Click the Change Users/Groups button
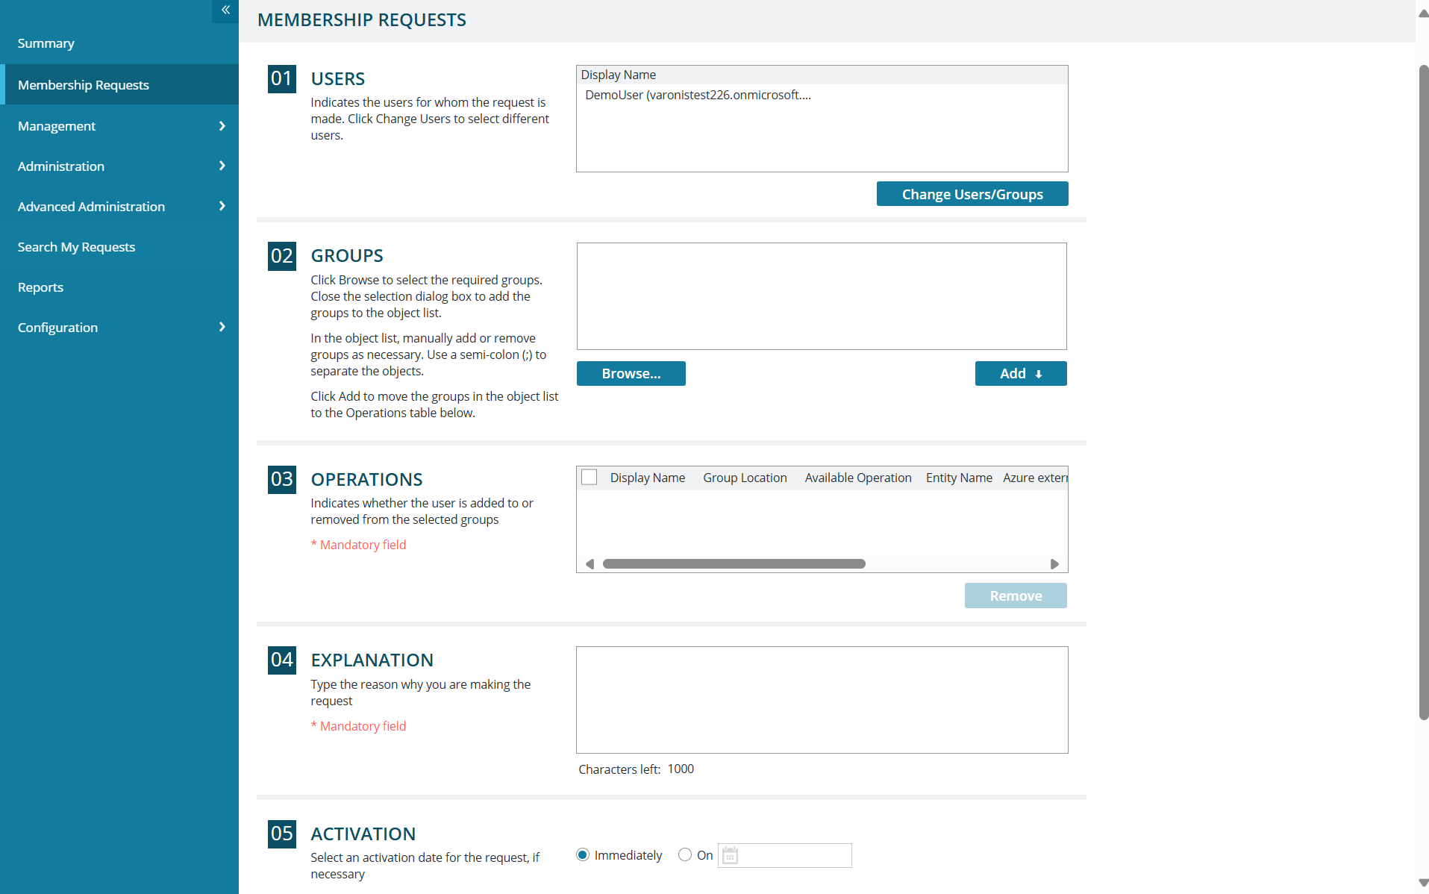The width and height of the screenshot is (1429, 894). (972, 194)
